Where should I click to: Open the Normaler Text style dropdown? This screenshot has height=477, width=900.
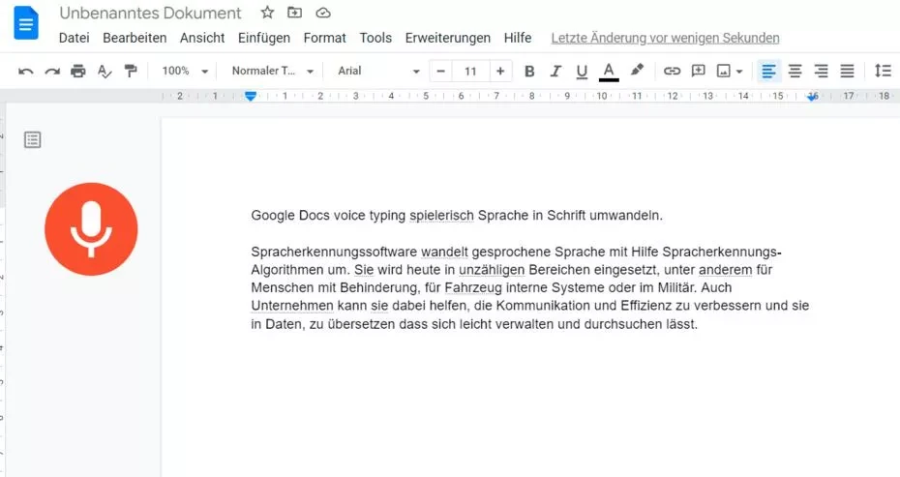(273, 72)
